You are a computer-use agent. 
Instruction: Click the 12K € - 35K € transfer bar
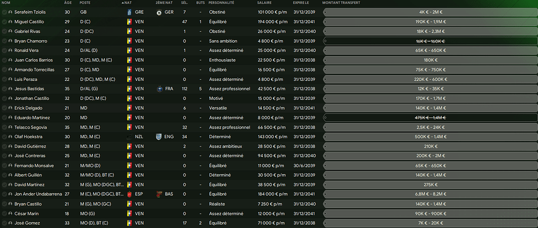point(430,89)
